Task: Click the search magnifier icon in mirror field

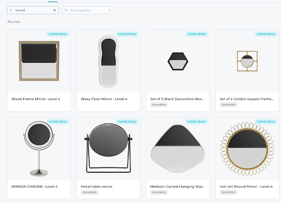Action: [11, 10]
